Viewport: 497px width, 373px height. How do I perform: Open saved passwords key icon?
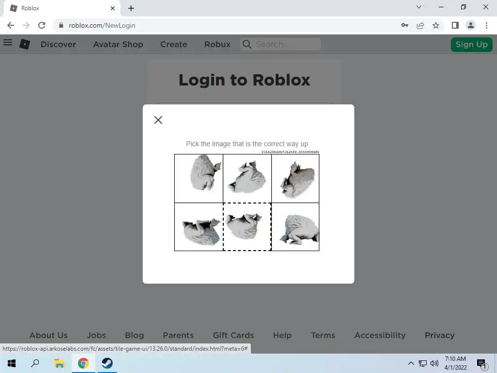point(405,25)
